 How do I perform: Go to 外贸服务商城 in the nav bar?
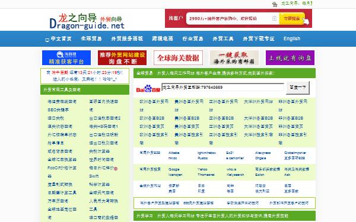click(x=127, y=38)
